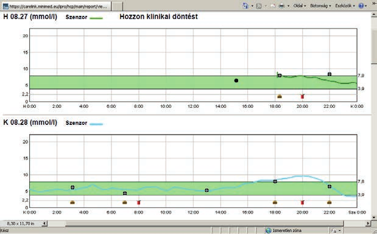Click the '8,30 x 11,70 in' page size label

(21, 224)
